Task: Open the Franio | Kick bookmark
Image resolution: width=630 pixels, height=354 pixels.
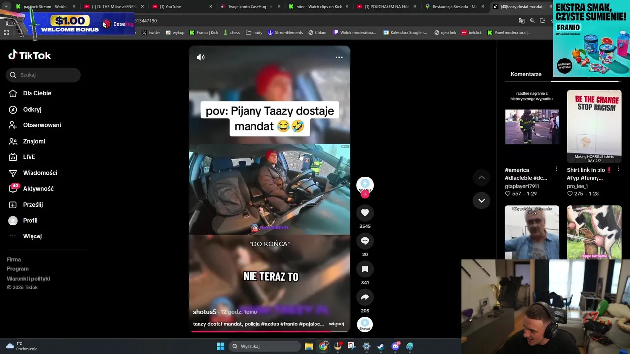Action: 203,33
